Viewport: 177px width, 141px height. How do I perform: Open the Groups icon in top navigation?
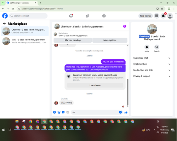[x=104, y=16]
